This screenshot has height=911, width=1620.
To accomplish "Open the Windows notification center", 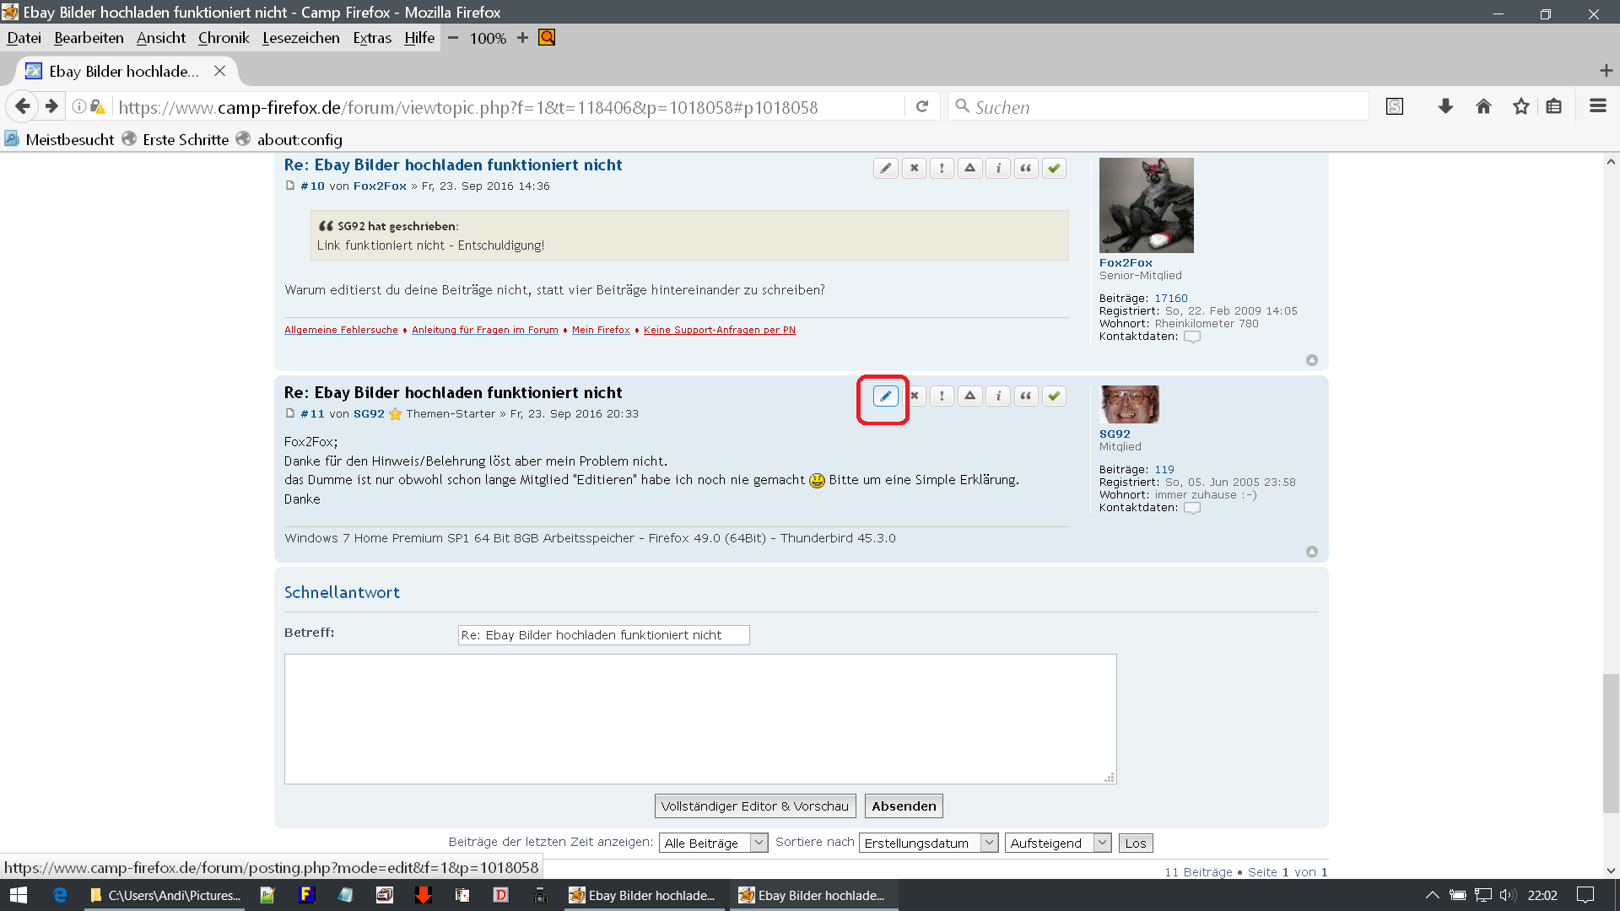I will pos(1585,895).
